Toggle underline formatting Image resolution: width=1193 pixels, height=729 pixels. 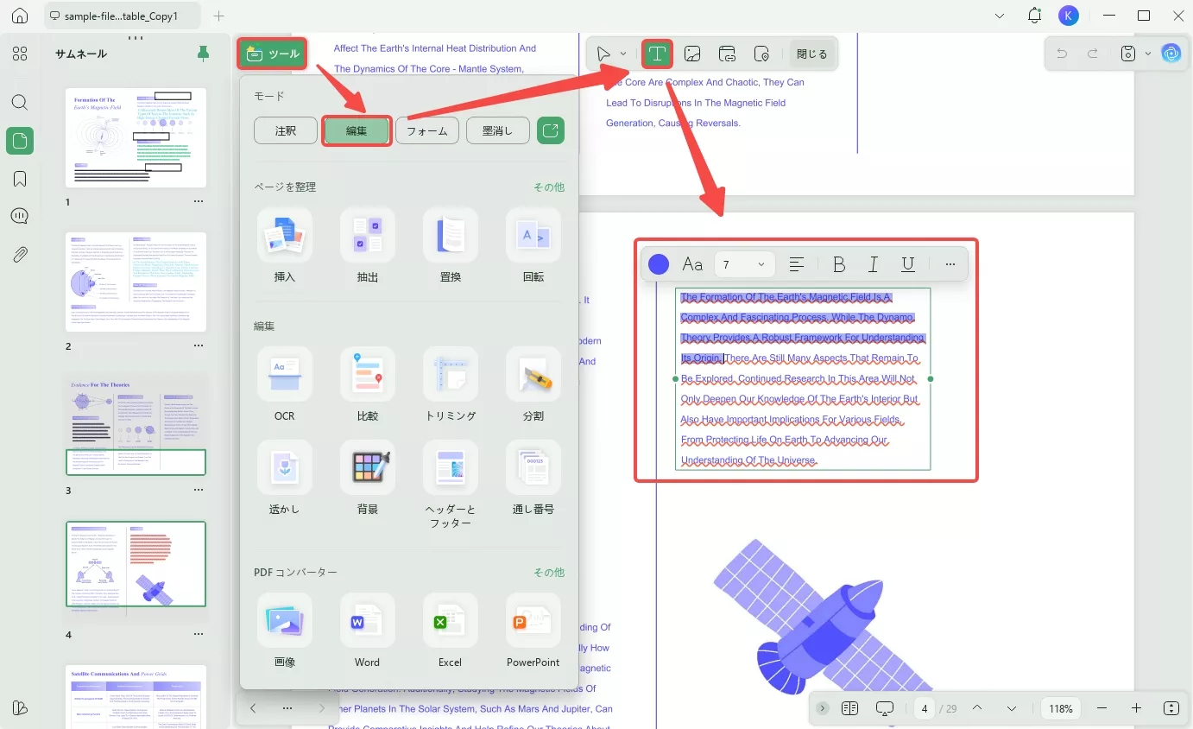point(907,264)
